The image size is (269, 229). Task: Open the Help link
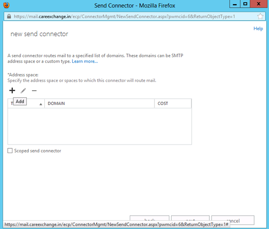(x=258, y=29)
